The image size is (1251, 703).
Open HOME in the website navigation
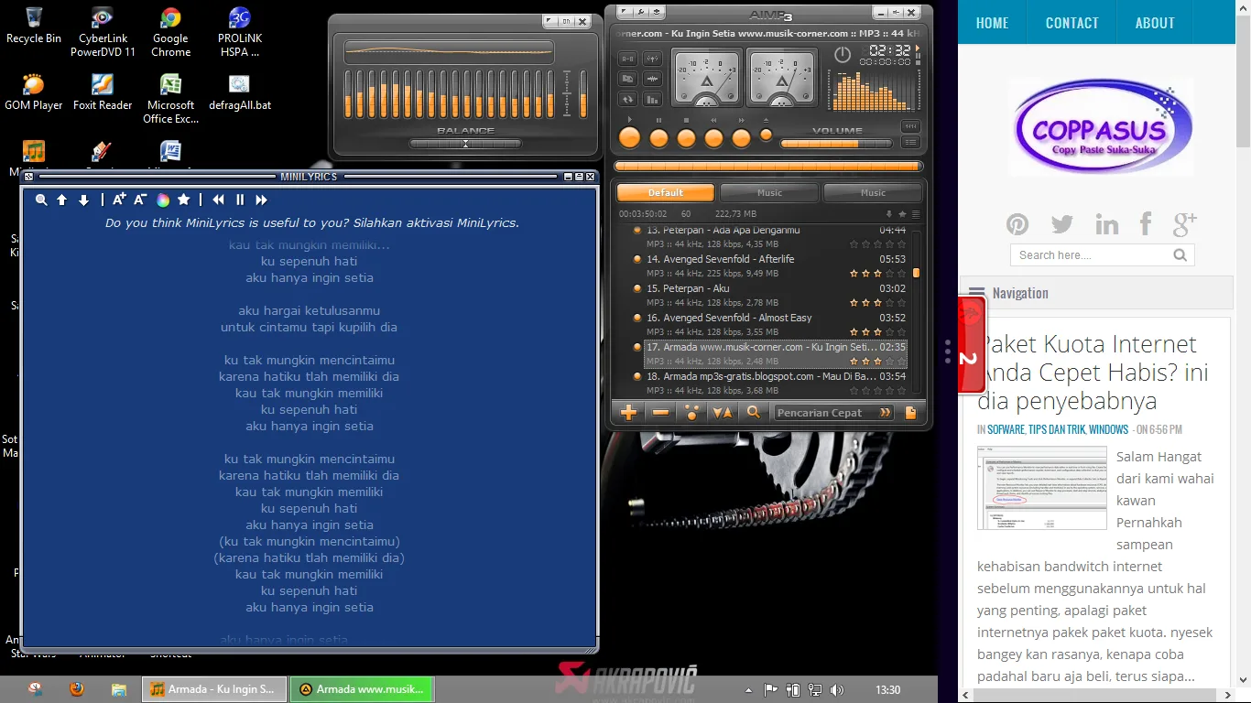click(x=992, y=23)
